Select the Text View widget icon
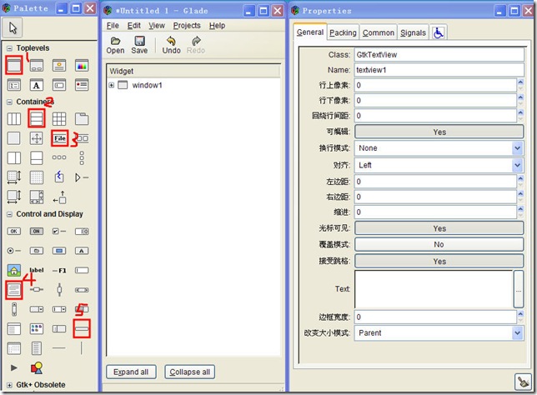The image size is (537, 395). tap(14, 290)
